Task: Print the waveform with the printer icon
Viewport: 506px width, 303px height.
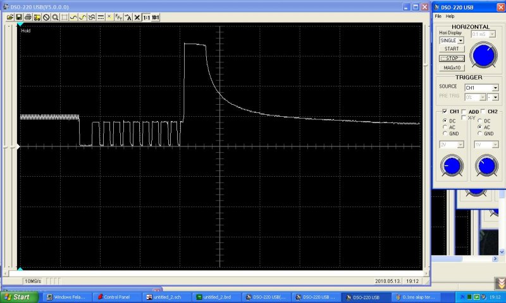Action: pos(28,18)
